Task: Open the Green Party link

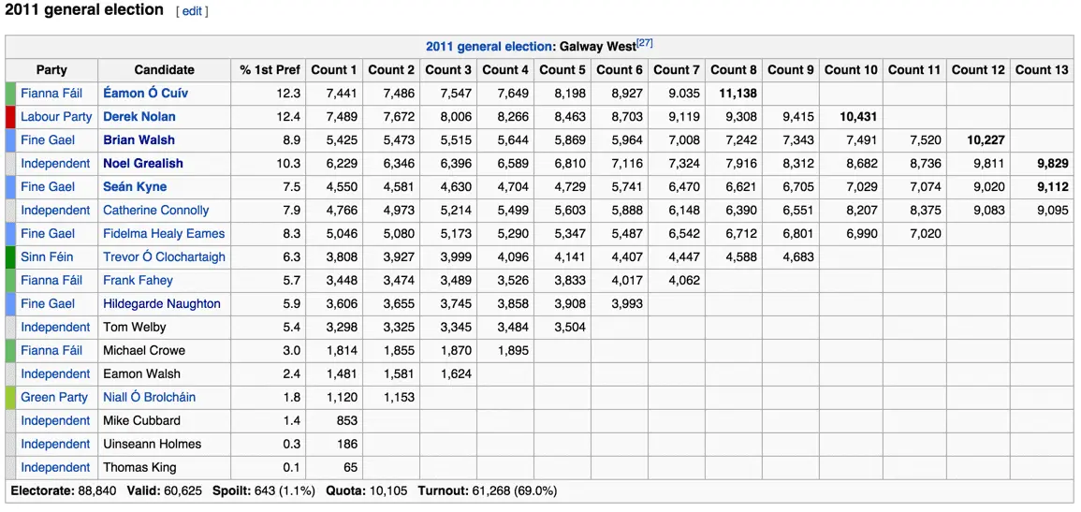Action: (x=54, y=397)
